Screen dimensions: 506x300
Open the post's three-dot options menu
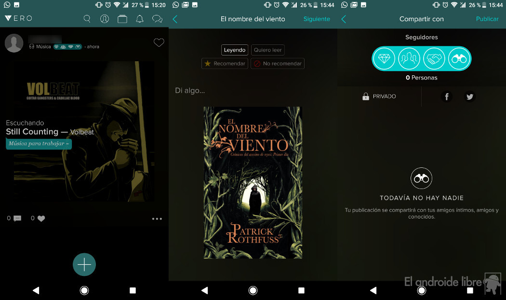click(157, 219)
